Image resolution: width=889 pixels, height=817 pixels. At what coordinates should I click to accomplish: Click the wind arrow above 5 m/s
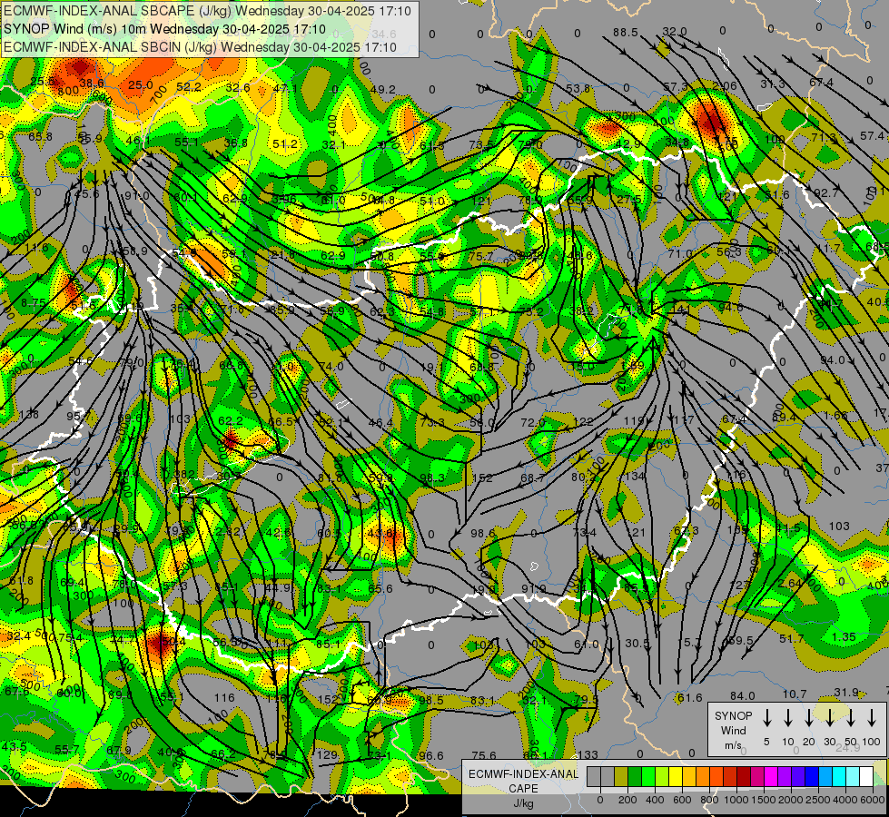tap(766, 718)
